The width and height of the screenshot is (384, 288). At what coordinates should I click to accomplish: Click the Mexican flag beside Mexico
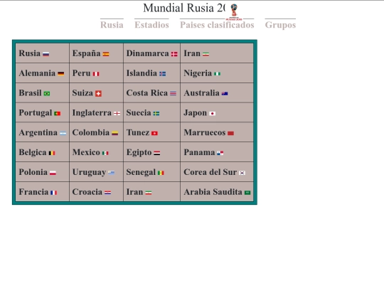coord(105,153)
